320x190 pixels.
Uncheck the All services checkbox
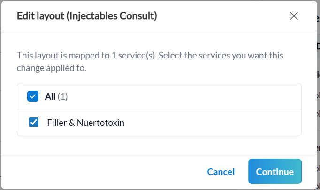(x=33, y=96)
